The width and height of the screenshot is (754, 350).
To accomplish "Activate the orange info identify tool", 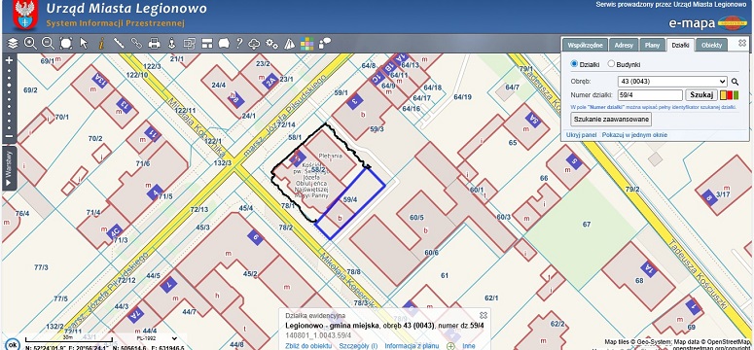I will [x=101, y=44].
